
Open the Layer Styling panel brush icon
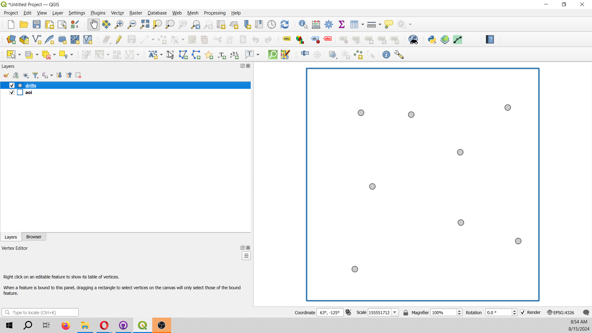[6, 75]
